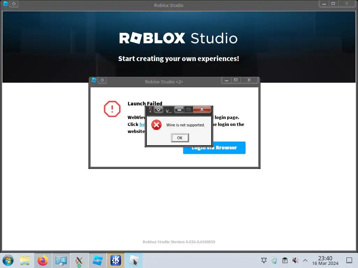Click the diamond pin icon in Wine dialog titlebar
Viewport: 358px width, 268px height.
(x=158, y=110)
